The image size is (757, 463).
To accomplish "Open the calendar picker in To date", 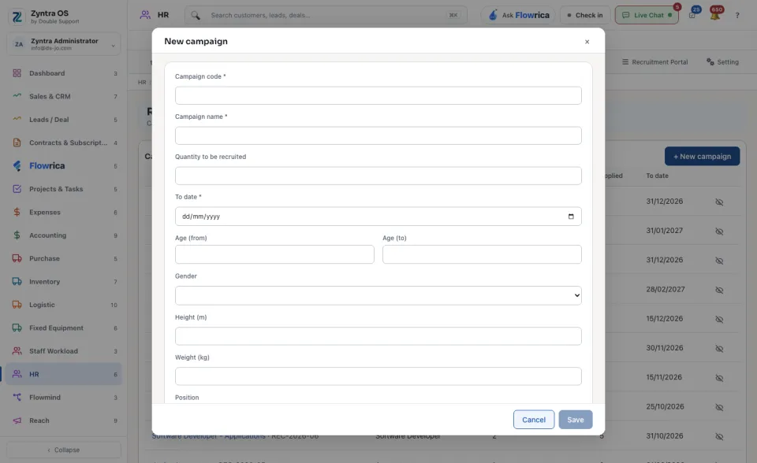I will 571,217.
